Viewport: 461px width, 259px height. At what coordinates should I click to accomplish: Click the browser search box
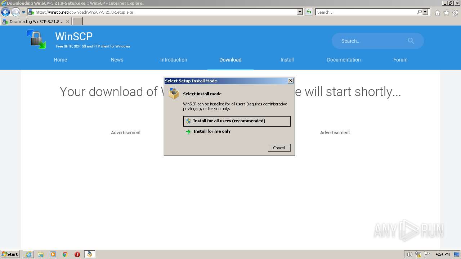pyautogui.click(x=366, y=12)
